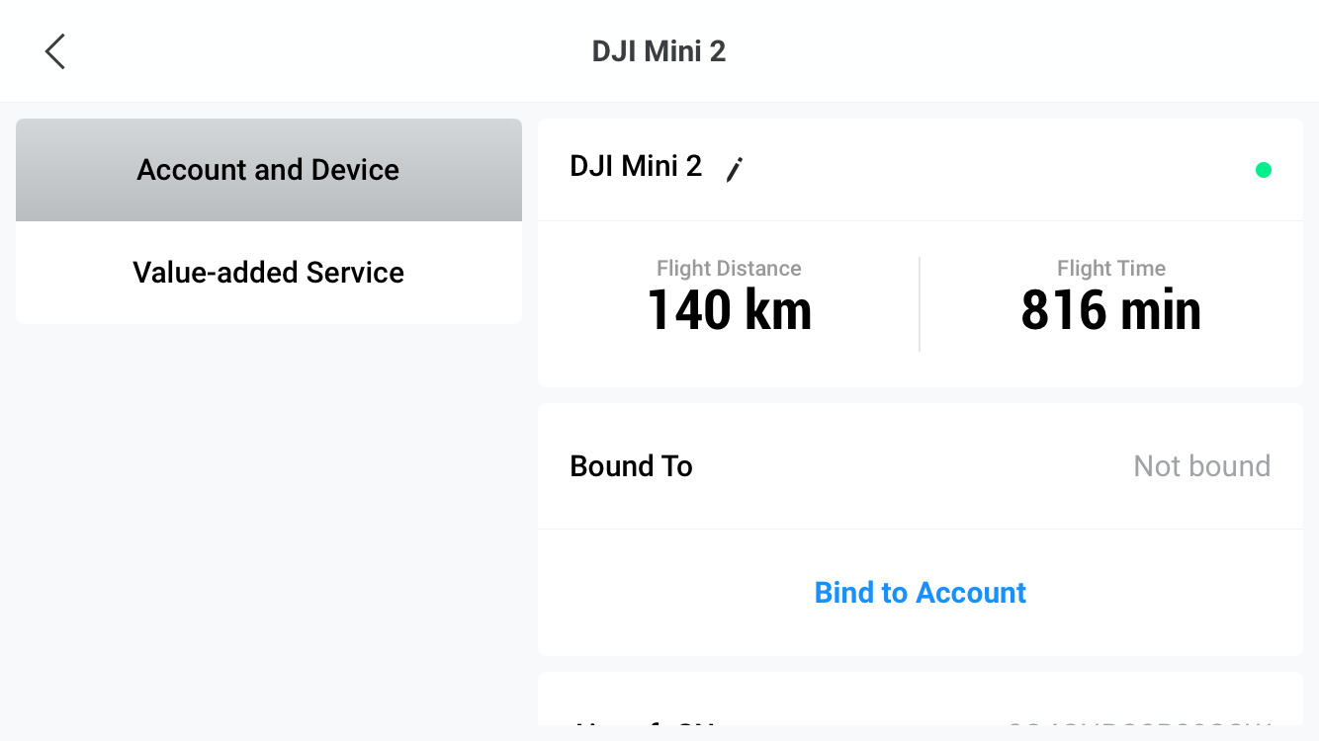Go back using the header arrow

(x=55, y=51)
